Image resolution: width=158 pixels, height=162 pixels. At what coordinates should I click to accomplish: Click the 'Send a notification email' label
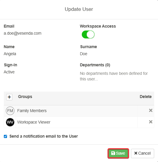point(44,136)
